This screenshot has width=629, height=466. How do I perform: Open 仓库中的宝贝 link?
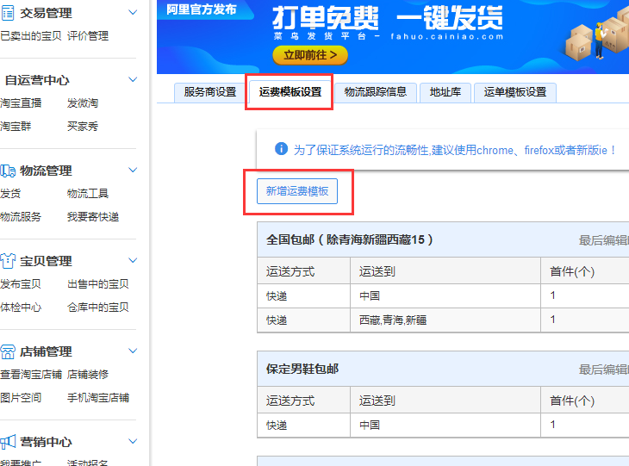point(98,308)
